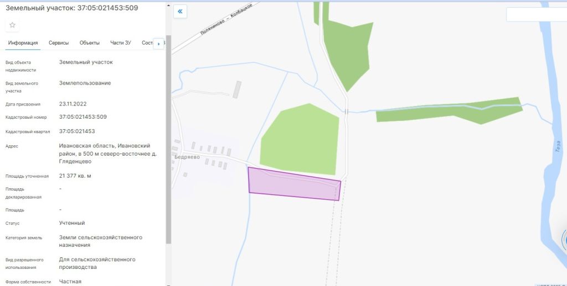567x286 pixels.
Task: Click the long green strip east of the road
Action: (x=450, y=110)
